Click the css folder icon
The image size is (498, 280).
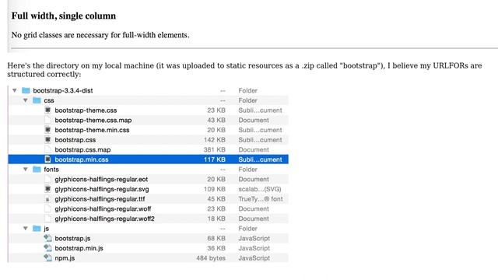point(37,100)
